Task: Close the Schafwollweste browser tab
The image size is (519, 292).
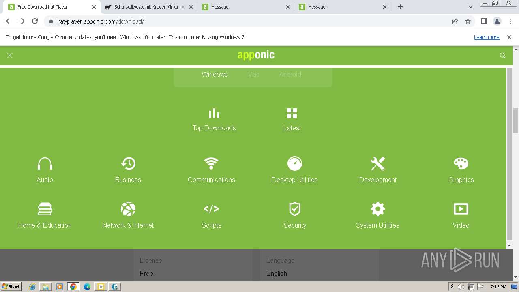Action: point(191,7)
